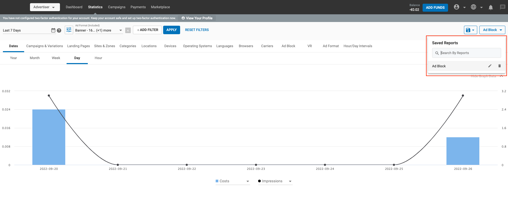The width and height of the screenshot is (508, 199).
Task: Switch to the Sites & Zones tab
Action: (105, 46)
